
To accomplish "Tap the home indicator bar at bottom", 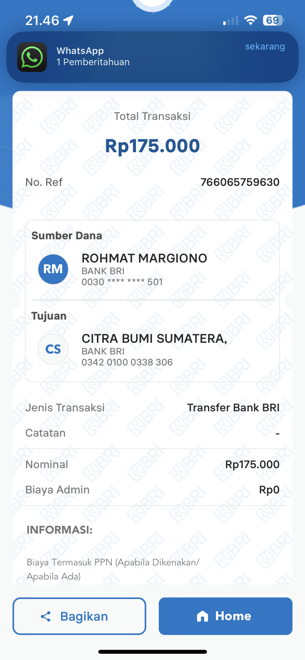I will tap(152, 652).
